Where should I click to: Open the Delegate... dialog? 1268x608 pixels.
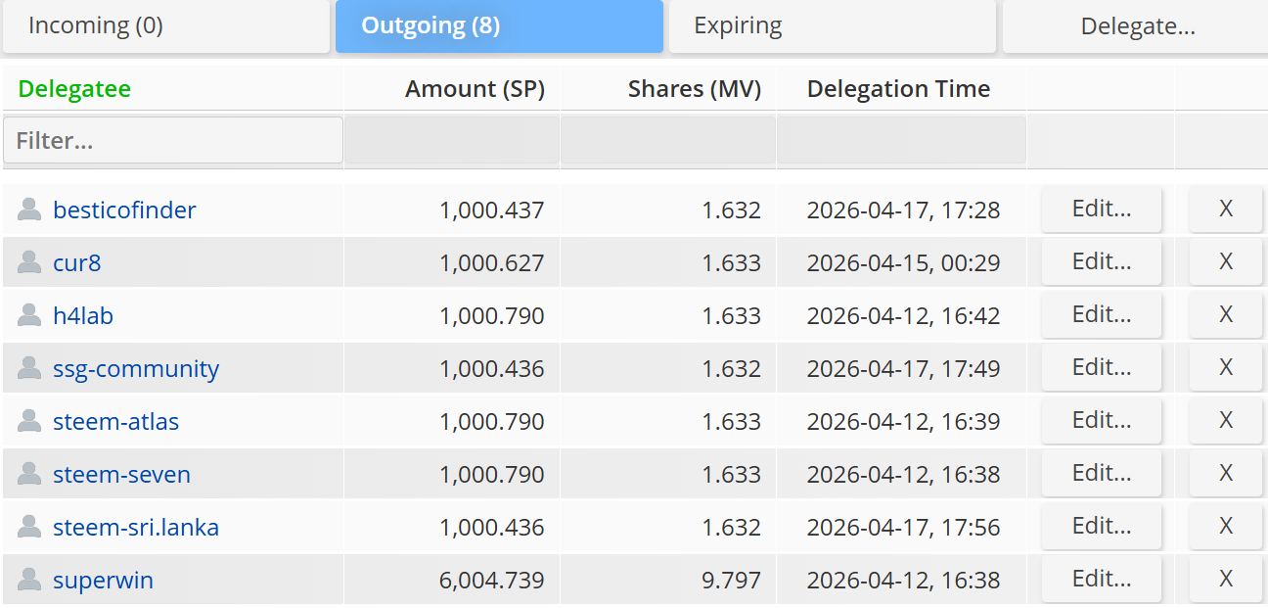tap(1137, 26)
